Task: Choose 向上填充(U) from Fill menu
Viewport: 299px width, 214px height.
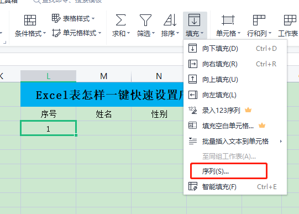Action: [x=235, y=79]
